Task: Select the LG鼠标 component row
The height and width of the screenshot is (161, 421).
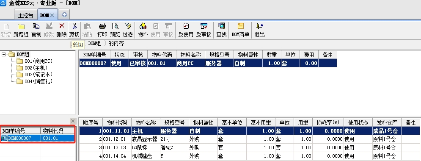Action: pos(250,147)
